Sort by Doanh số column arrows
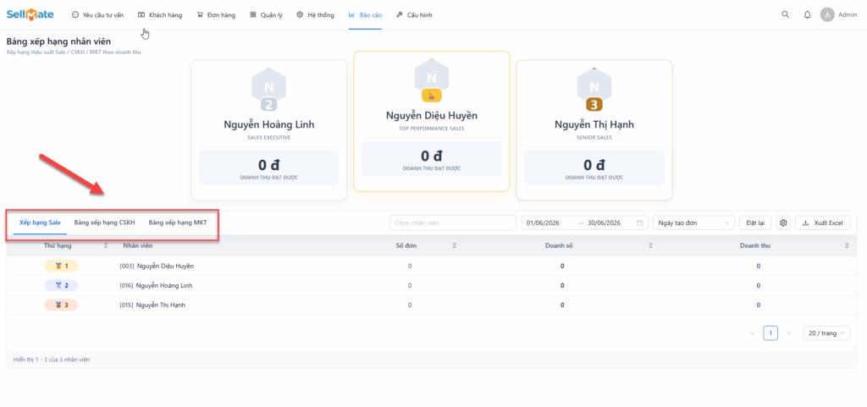Image resolution: width=867 pixels, height=407 pixels. click(x=650, y=245)
